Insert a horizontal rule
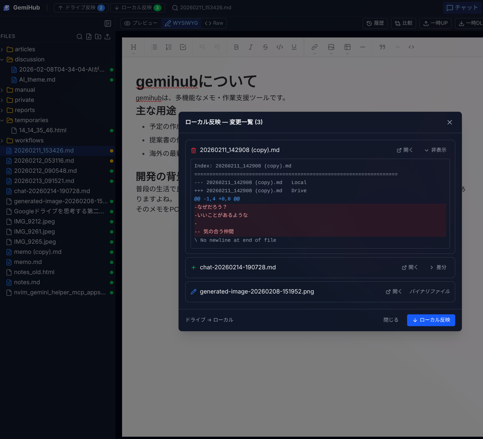Viewport: 483px width, 439px height. click(x=362, y=47)
